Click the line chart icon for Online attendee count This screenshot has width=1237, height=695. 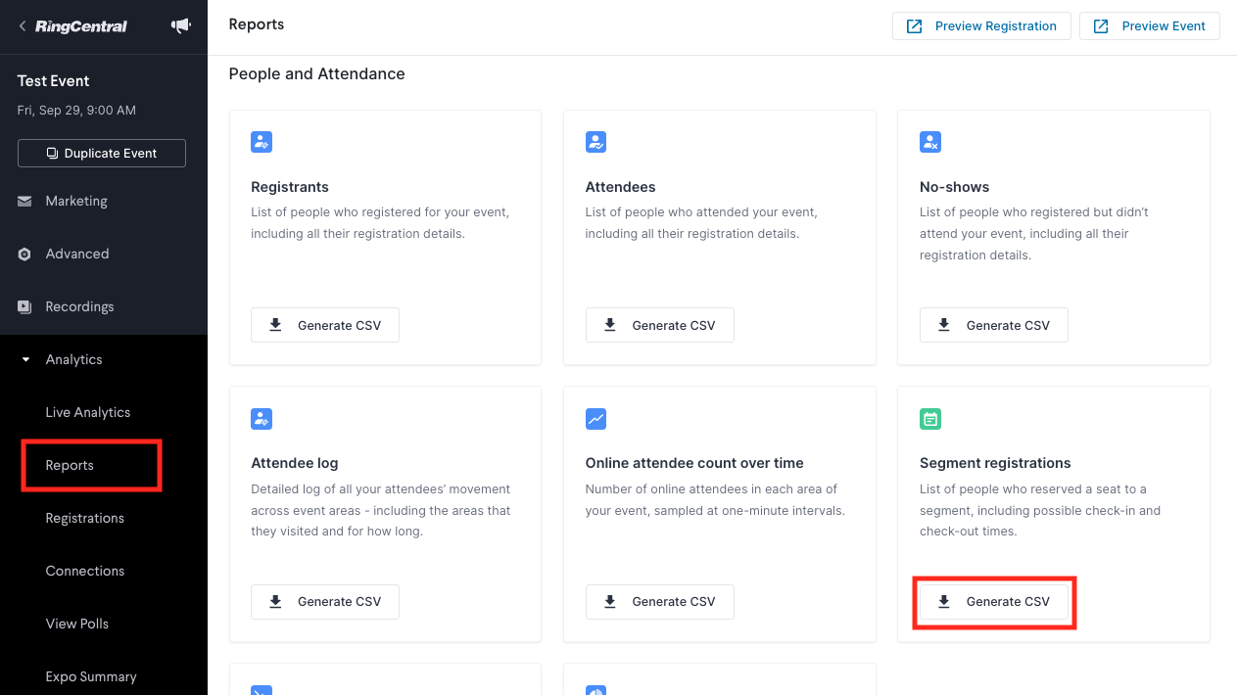pyautogui.click(x=595, y=419)
